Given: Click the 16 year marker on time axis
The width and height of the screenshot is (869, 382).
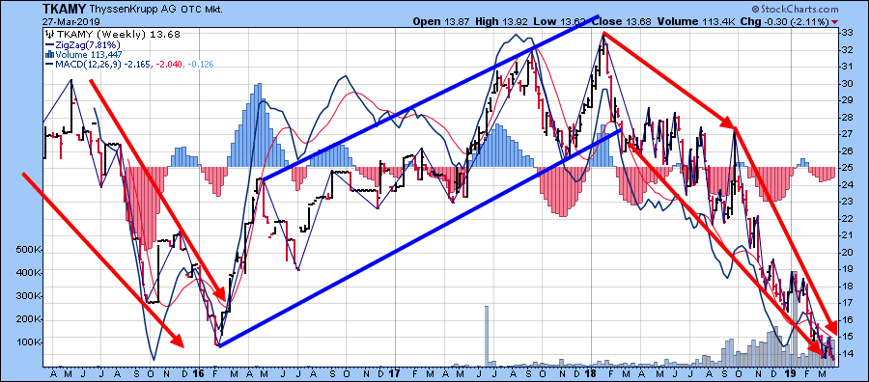Looking at the screenshot, I should [200, 373].
